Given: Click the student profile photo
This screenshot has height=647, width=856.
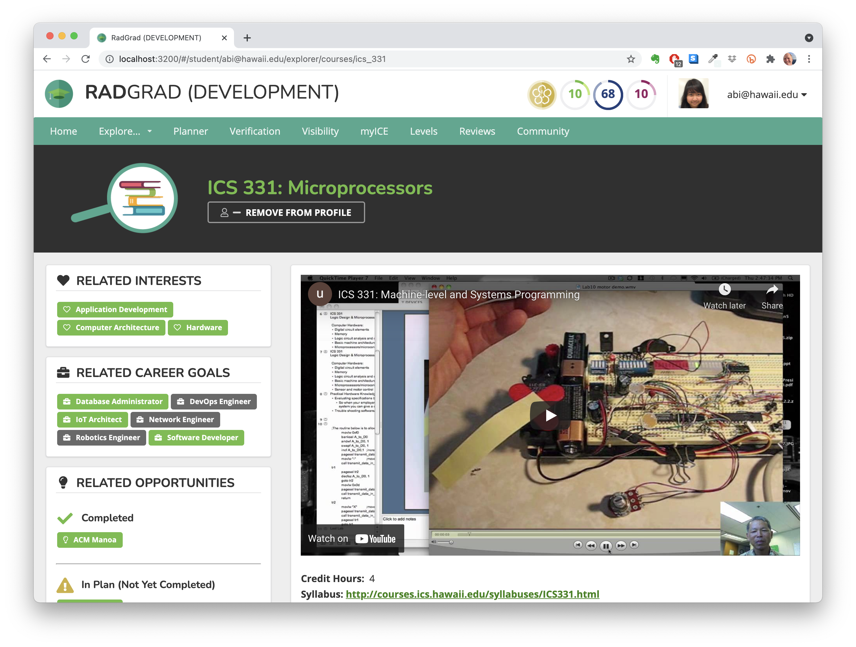Looking at the screenshot, I should (x=693, y=94).
